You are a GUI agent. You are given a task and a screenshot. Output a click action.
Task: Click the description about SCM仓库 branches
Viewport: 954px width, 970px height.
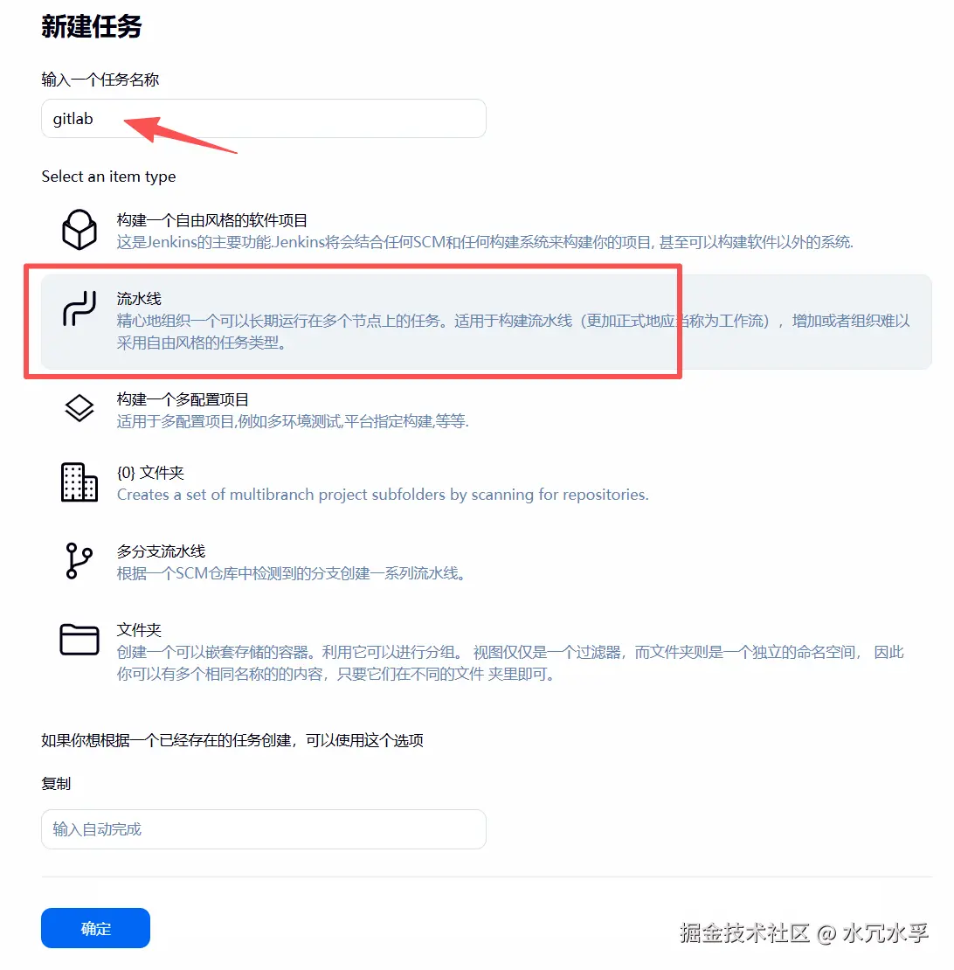pyautogui.click(x=291, y=573)
